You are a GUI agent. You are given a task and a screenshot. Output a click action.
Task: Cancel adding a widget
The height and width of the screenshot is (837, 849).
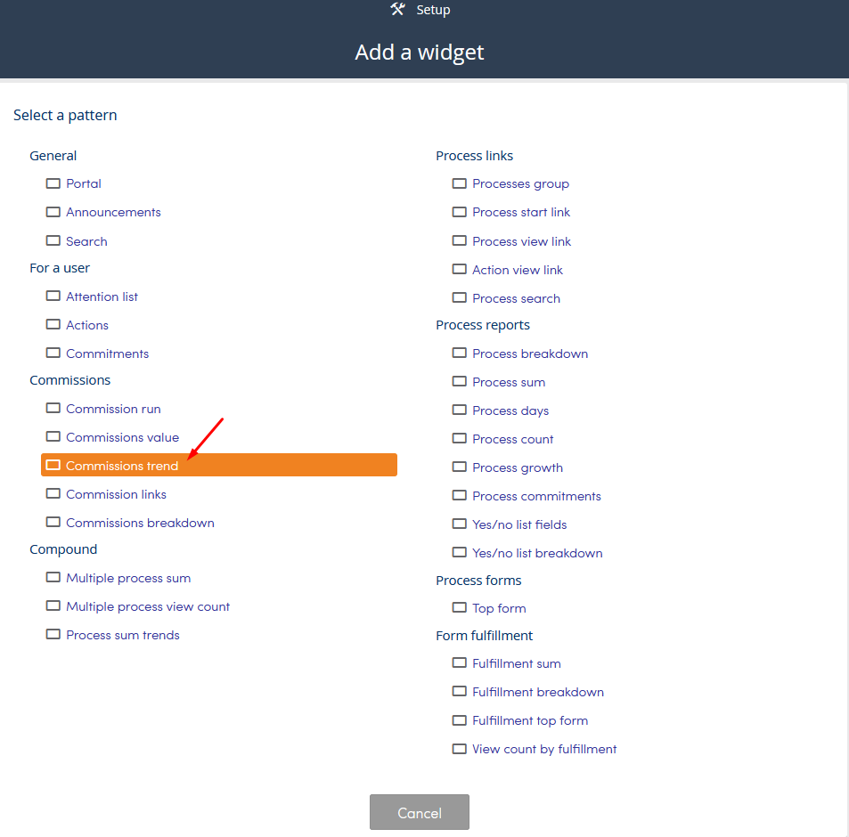tap(419, 812)
